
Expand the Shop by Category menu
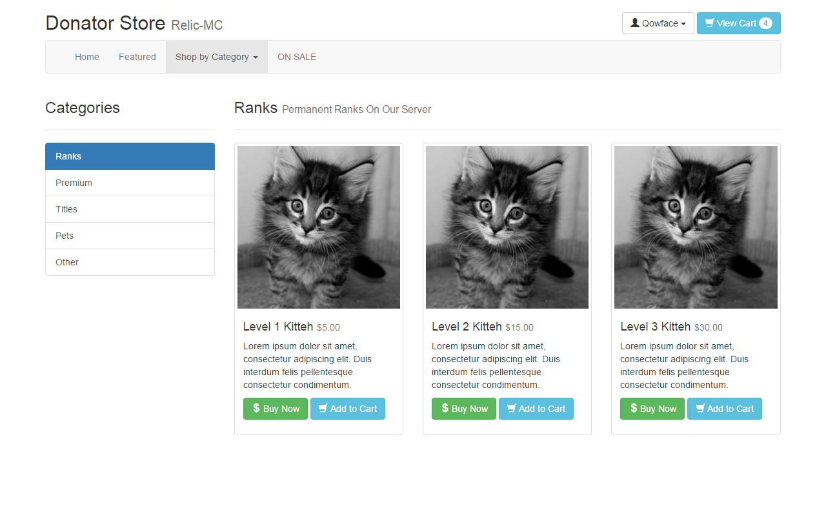(x=216, y=57)
